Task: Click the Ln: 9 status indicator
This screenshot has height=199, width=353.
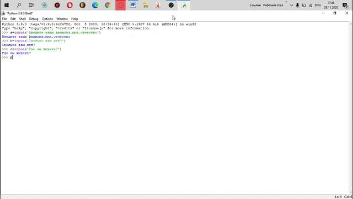Action: [x=338, y=197]
